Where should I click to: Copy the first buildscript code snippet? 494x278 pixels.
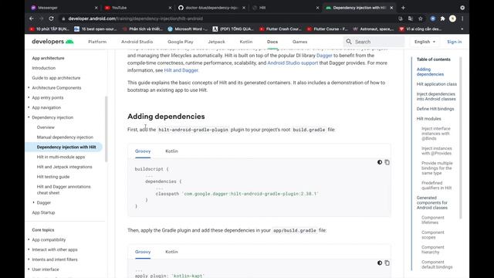click(x=387, y=162)
